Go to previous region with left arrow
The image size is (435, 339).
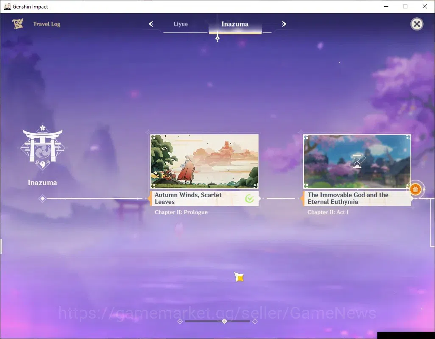click(151, 24)
